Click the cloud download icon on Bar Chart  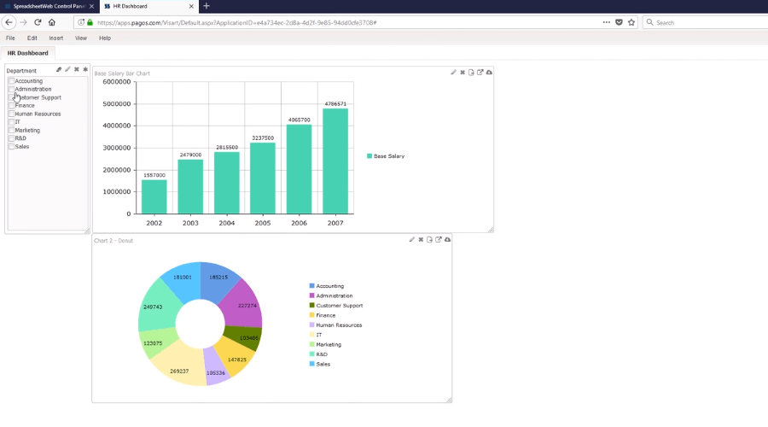click(x=489, y=72)
